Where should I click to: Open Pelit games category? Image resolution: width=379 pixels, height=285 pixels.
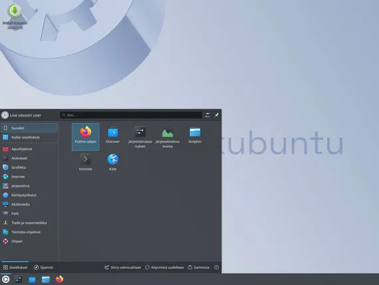(29, 214)
